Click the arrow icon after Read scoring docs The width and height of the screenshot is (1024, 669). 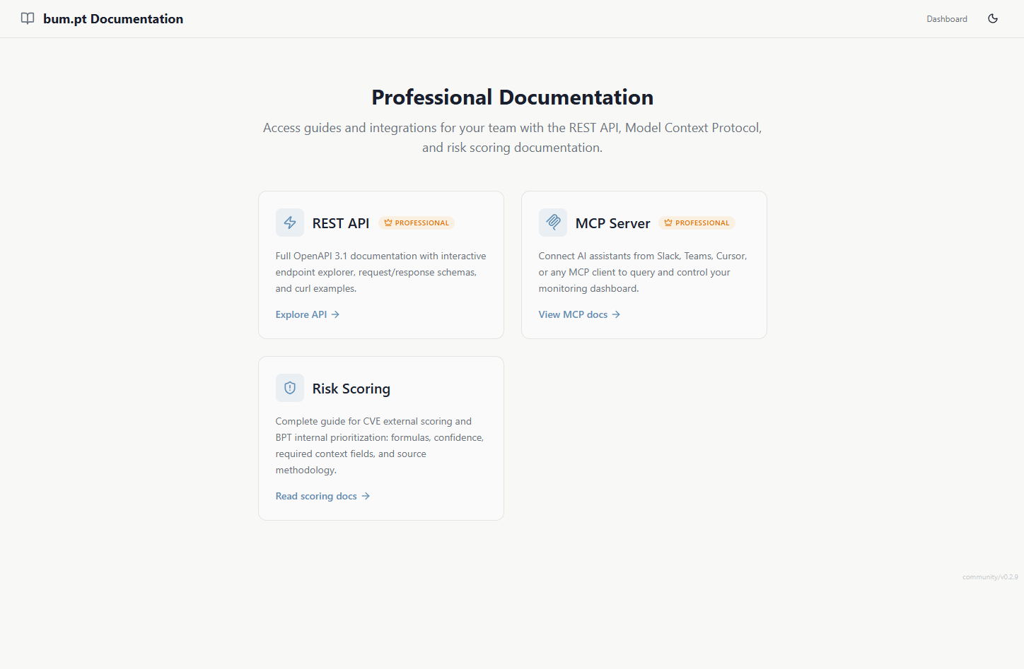click(366, 496)
